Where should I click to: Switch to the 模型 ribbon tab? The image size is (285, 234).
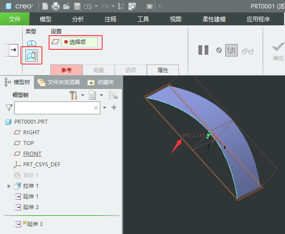45,19
